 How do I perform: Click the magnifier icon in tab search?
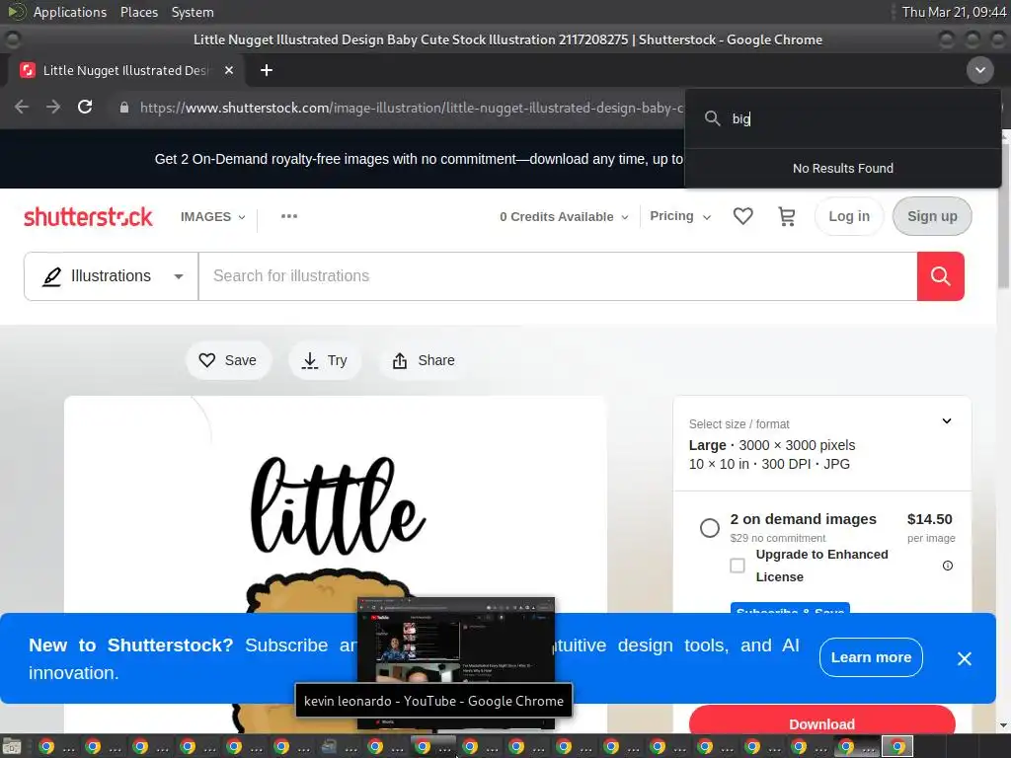pos(712,118)
